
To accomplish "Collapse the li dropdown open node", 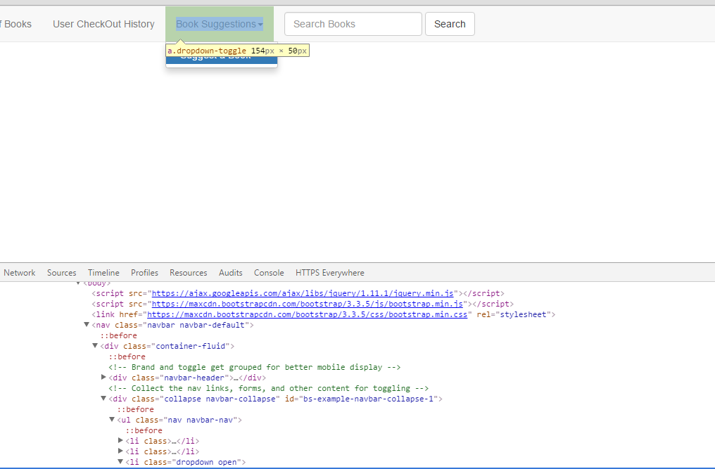I will click(120, 461).
